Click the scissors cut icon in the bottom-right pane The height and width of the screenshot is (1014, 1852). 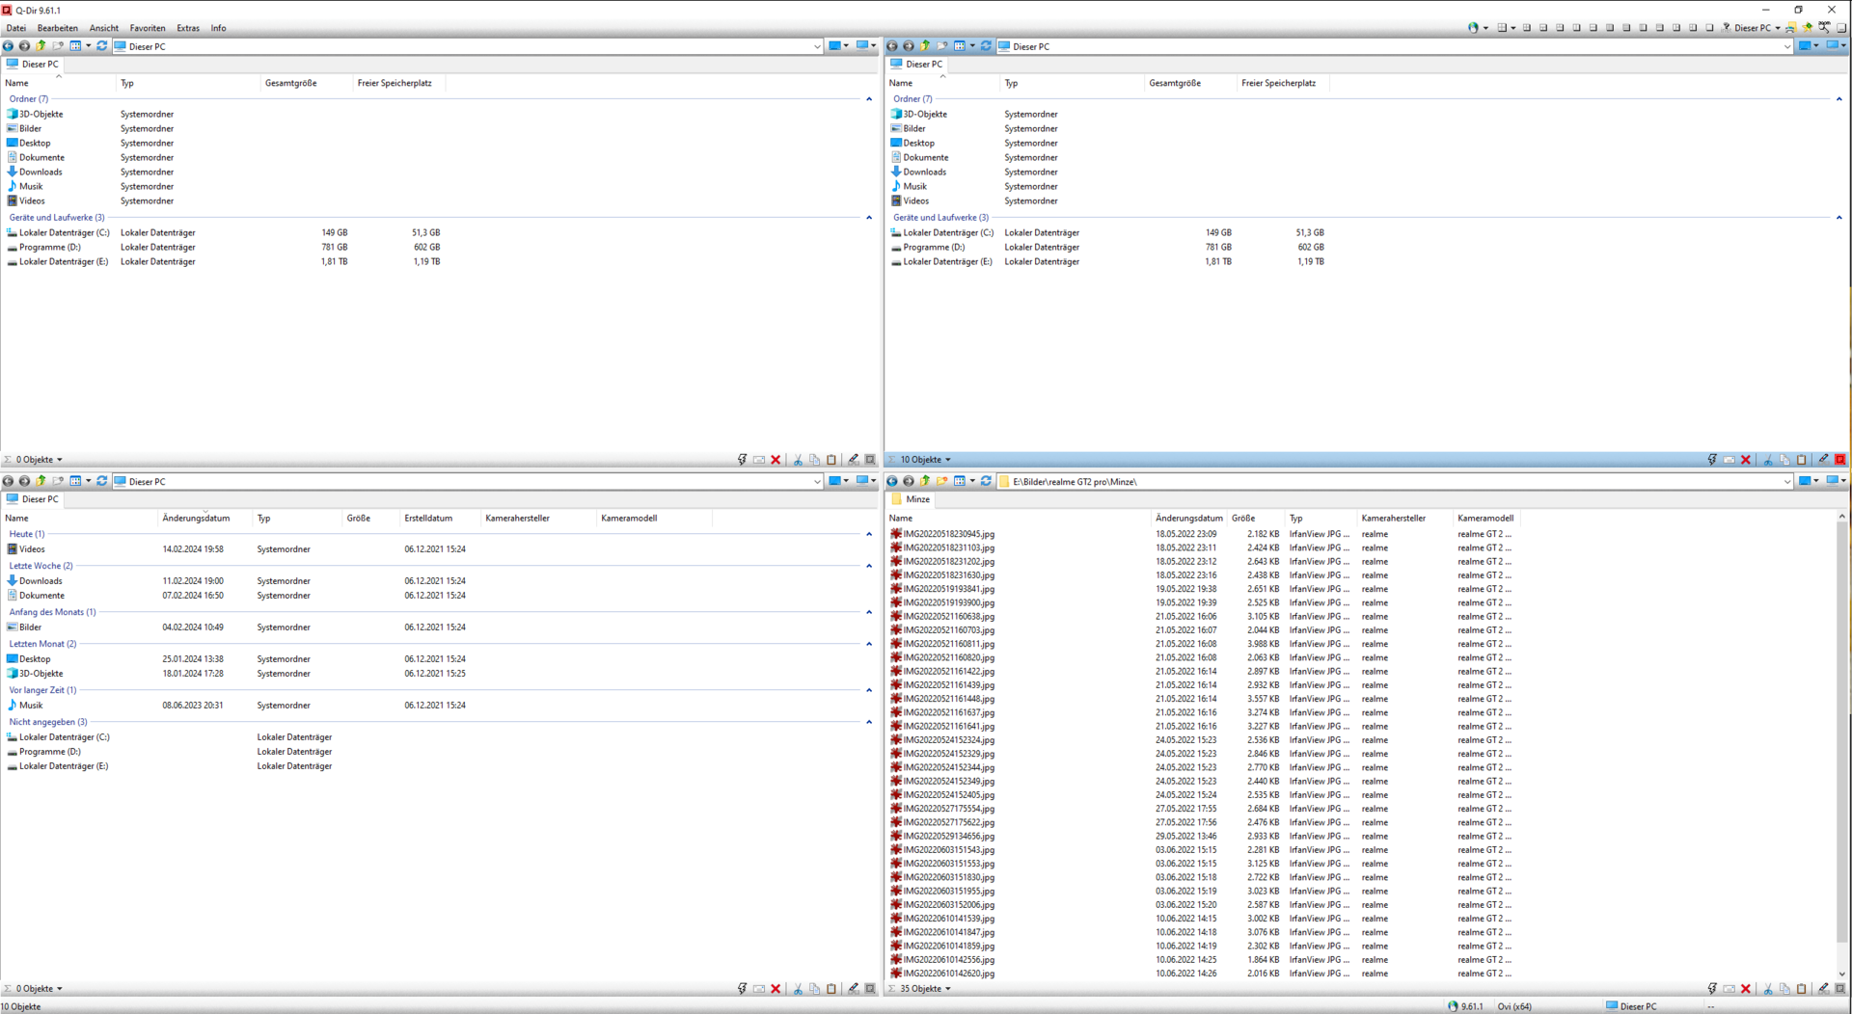pyautogui.click(x=1767, y=989)
